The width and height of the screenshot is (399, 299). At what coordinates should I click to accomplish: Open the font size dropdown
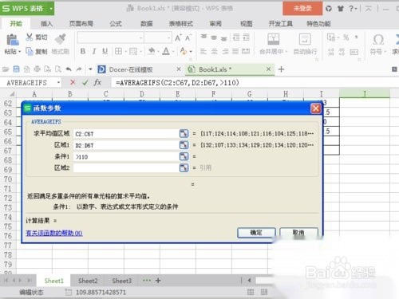168,38
